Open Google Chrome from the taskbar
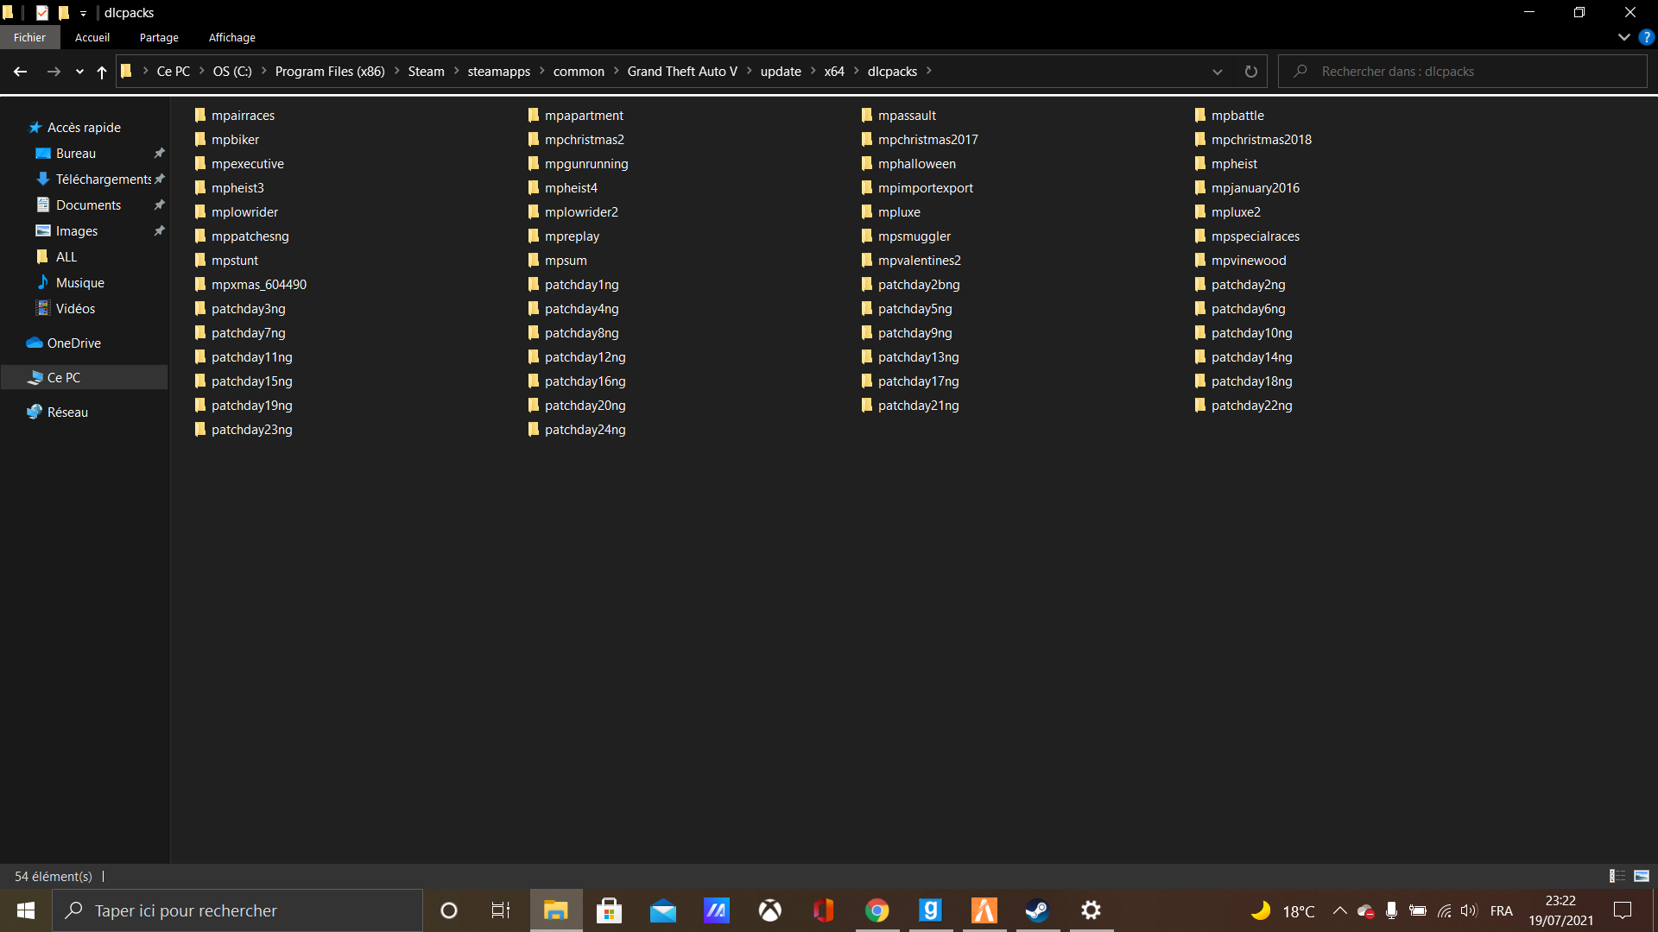The width and height of the screenshot is (1658, 932). coord(876,910)
